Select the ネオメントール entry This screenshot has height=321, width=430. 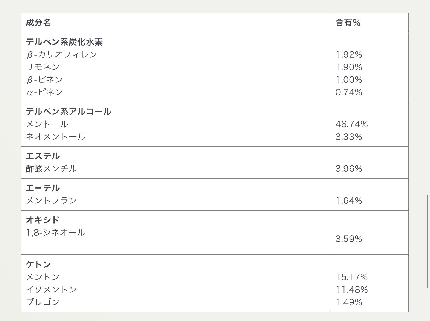pyautogui.click(x=56, y=137)
